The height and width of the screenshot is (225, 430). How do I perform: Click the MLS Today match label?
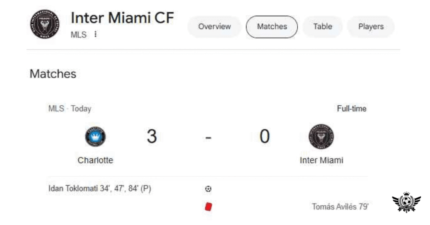70,109
